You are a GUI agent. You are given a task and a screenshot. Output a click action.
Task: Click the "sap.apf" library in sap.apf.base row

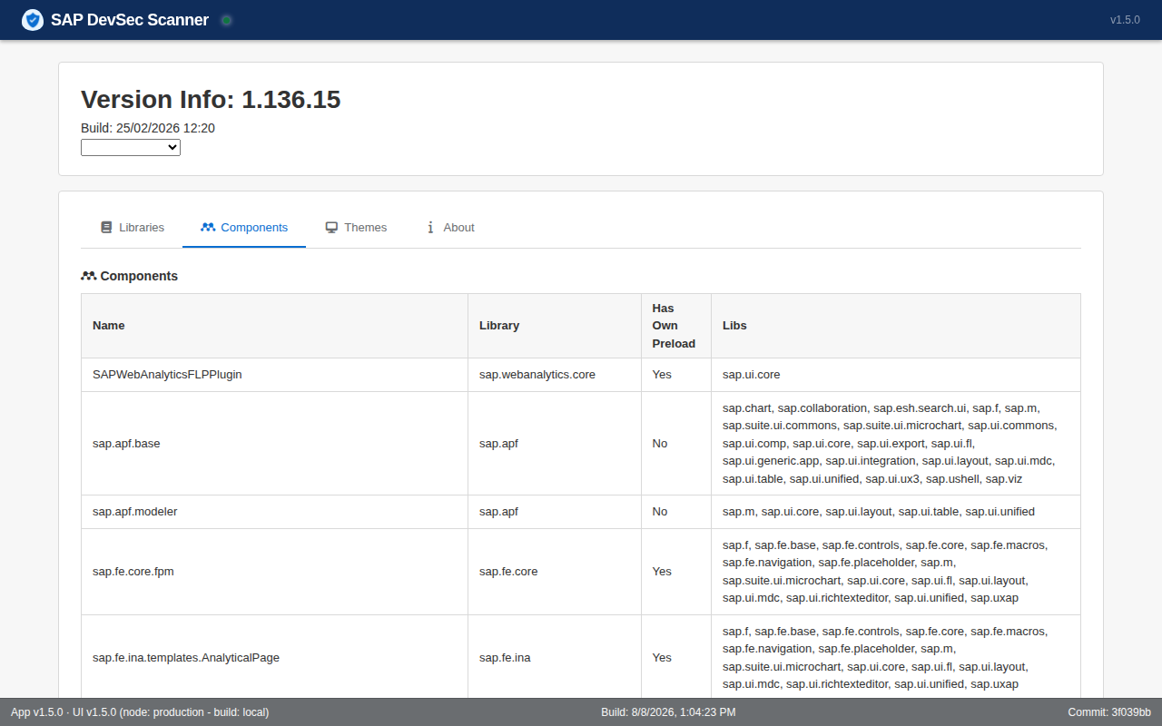(555, 444)
